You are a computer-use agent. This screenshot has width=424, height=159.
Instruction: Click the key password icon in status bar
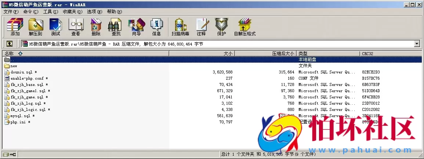13,154
